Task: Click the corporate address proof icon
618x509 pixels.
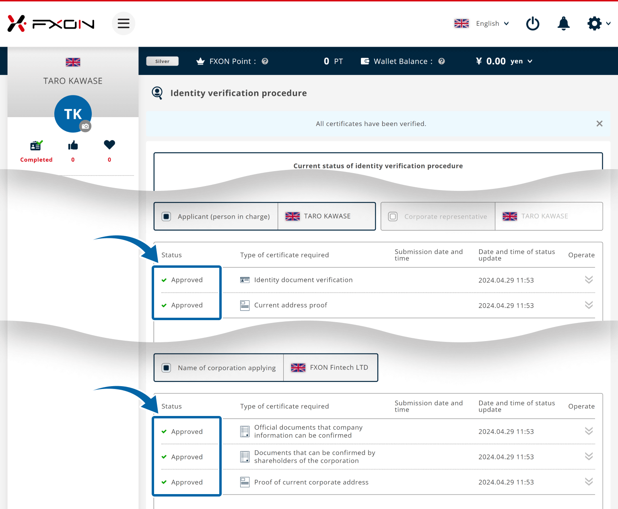Action: [x=245, y=482]
